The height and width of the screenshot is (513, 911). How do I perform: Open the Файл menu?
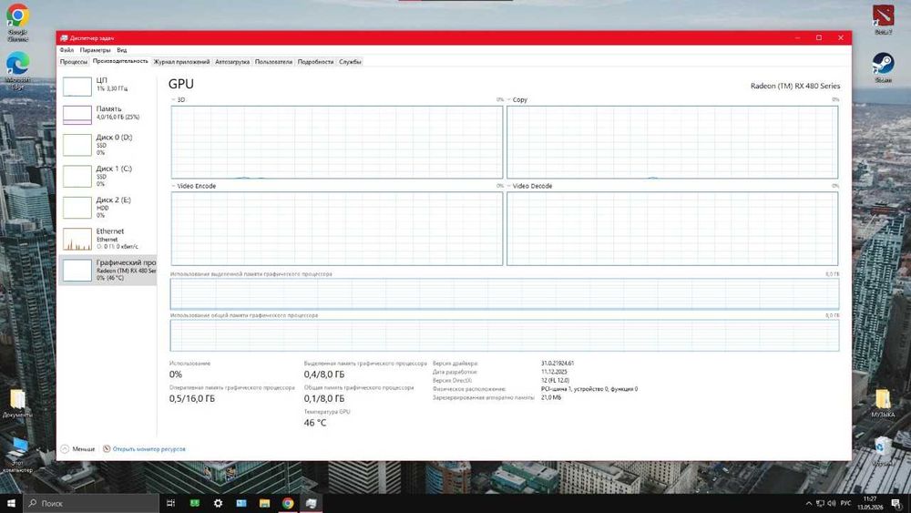click(x=67, y=50)
